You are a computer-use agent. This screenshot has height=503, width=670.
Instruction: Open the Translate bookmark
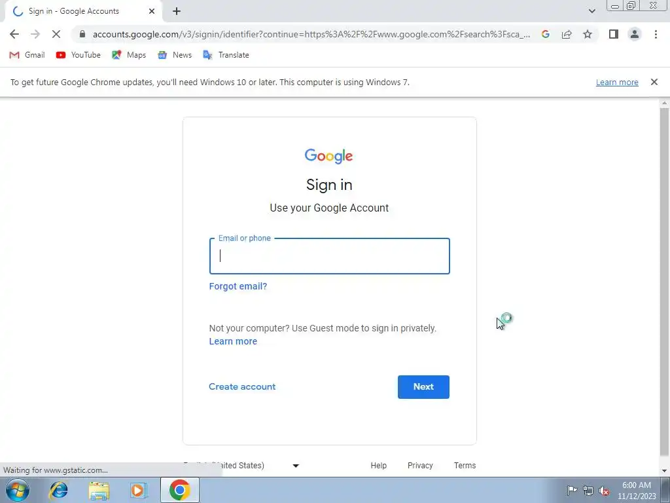point(226,55)
